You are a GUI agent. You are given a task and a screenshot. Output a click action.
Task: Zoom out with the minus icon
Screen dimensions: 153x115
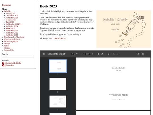click(x=82, y=54)
